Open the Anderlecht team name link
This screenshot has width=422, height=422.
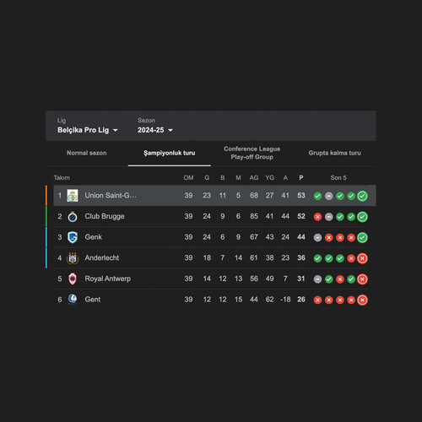[x=102, y=258]
